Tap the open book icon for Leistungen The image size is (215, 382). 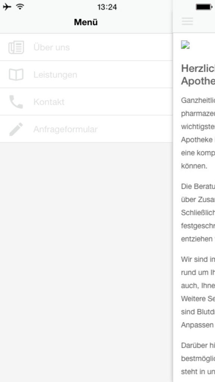[16, 75]
